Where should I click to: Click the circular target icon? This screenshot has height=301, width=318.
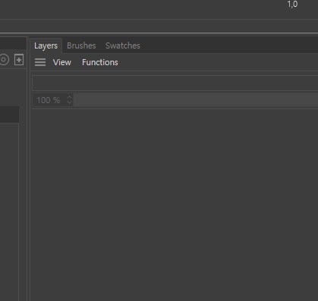(4, 60)
